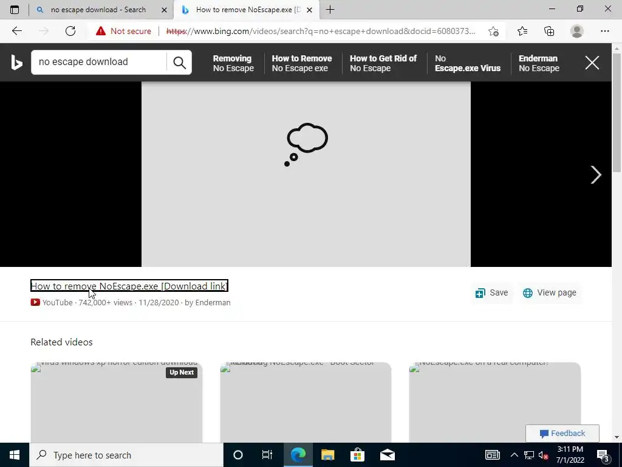Screen dimensions: 622x467
Task: Go back to the previous page
Action: point(16,31)
